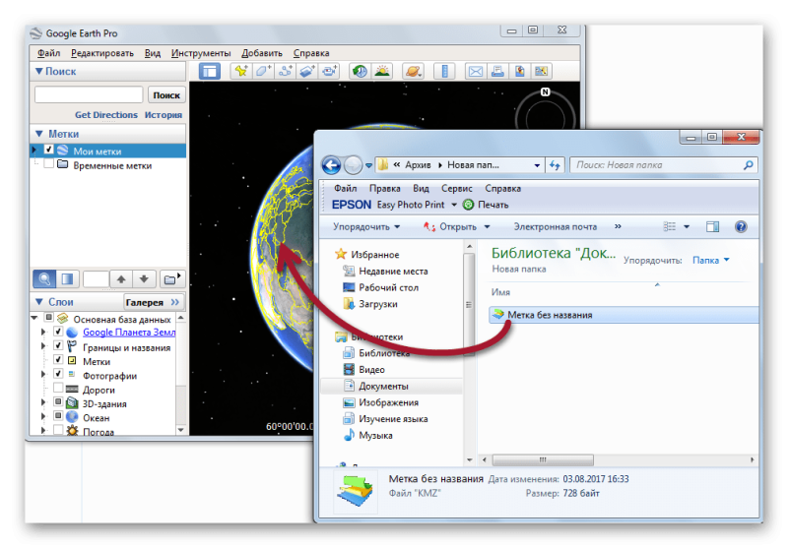788x548 pixels.
Task: Add a placemark with the yellow pushpin icon
Action: (x=241, y=71)
